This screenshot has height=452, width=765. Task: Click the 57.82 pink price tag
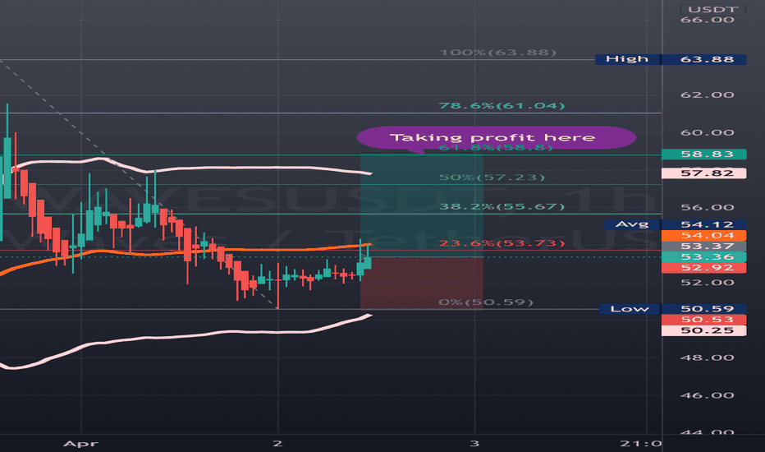[704, 173]
